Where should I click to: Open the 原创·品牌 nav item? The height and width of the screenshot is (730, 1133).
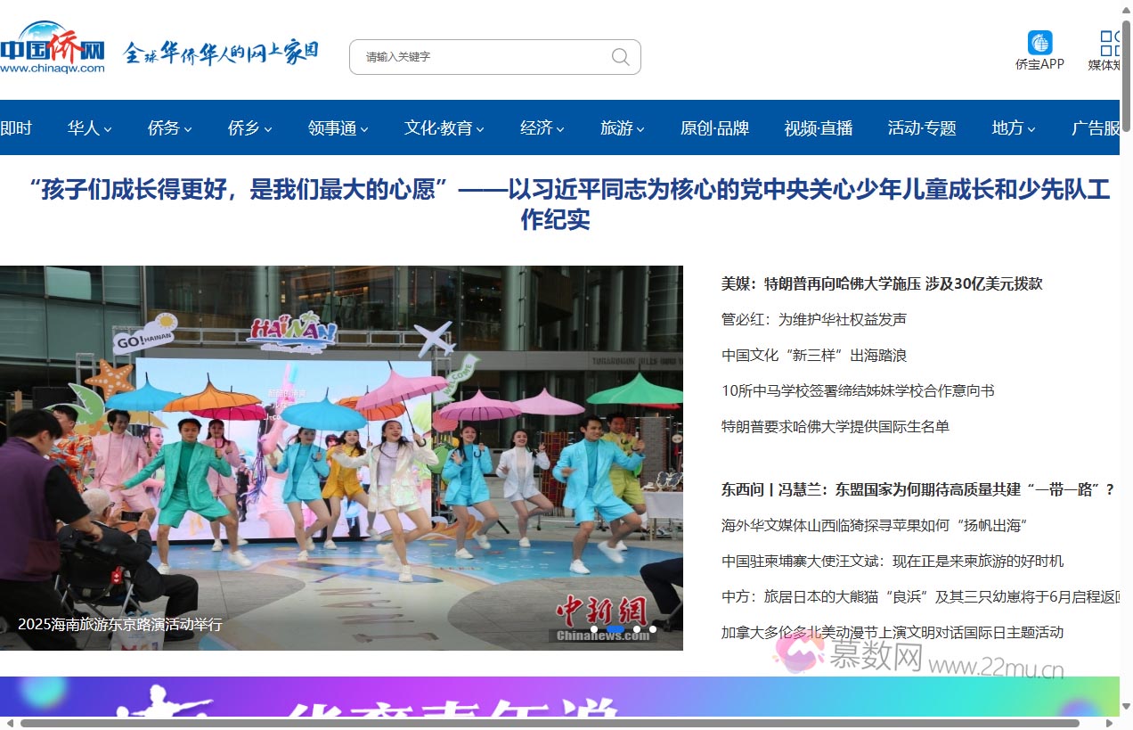point(714,128)
